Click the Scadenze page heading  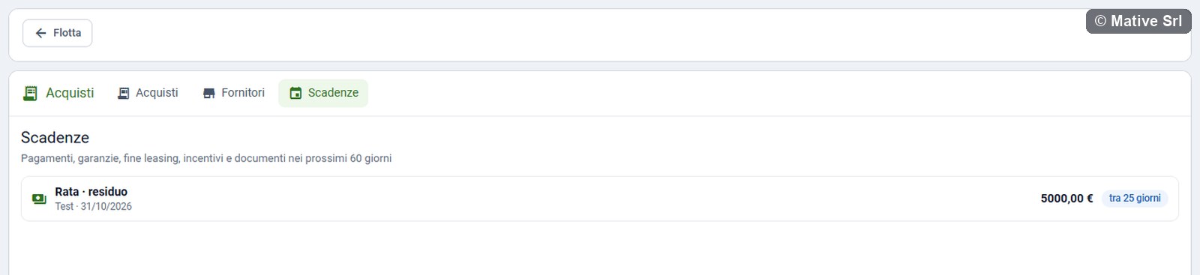click(x=55, y=138)
